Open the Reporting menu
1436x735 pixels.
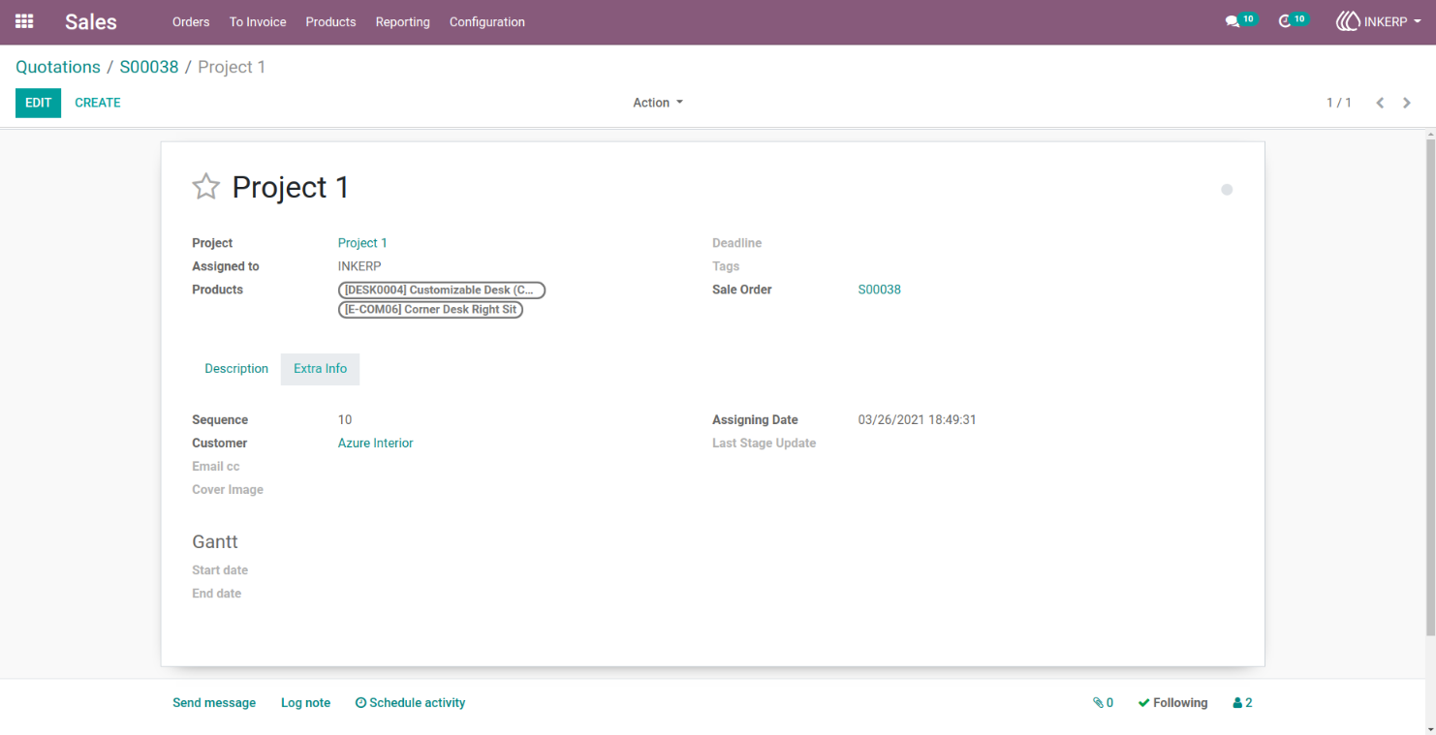tap(403, 21)
